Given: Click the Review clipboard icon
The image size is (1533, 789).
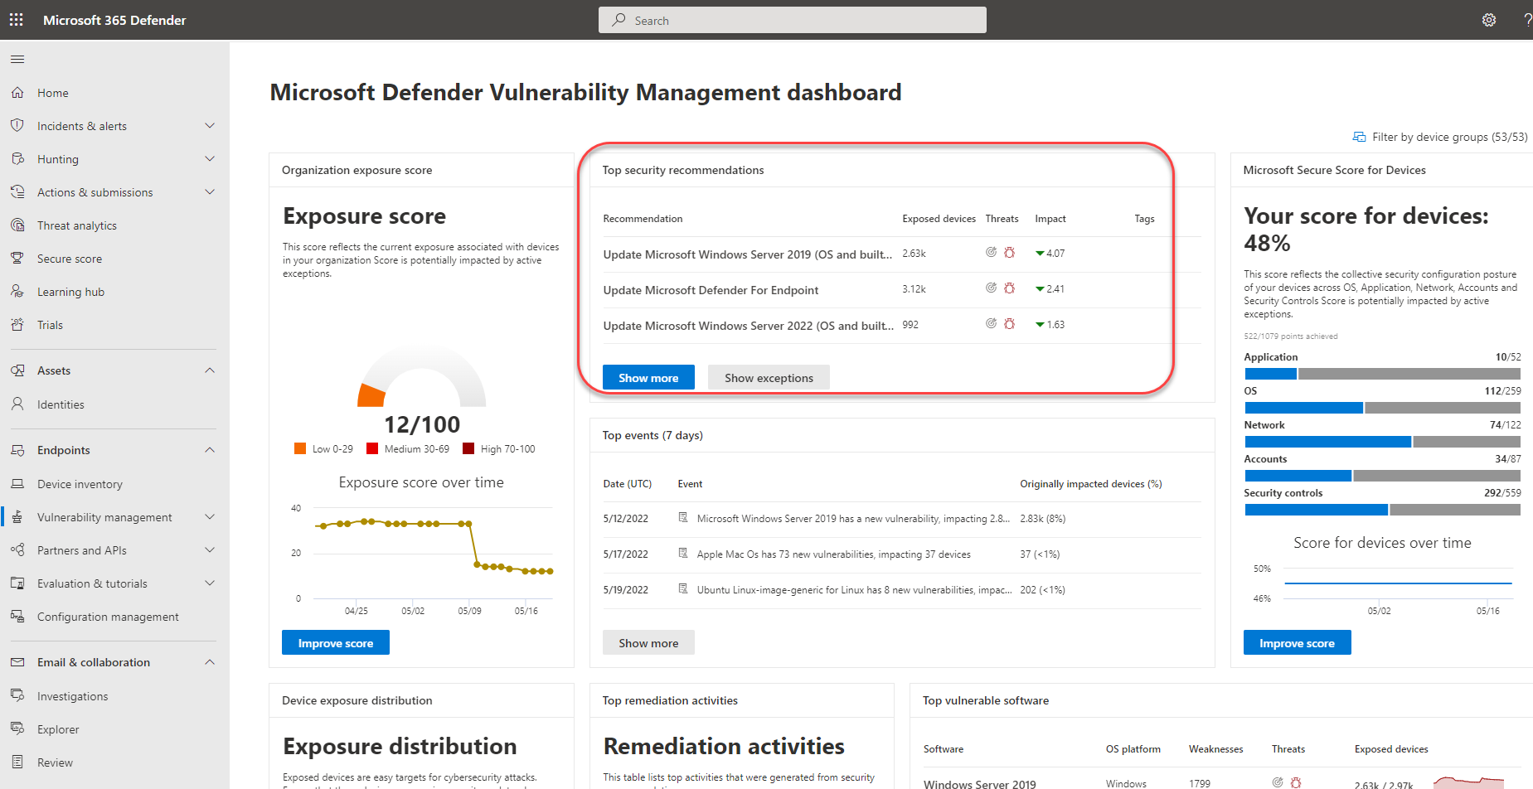Looking at the screenshot, I should (x=17, y=762).
